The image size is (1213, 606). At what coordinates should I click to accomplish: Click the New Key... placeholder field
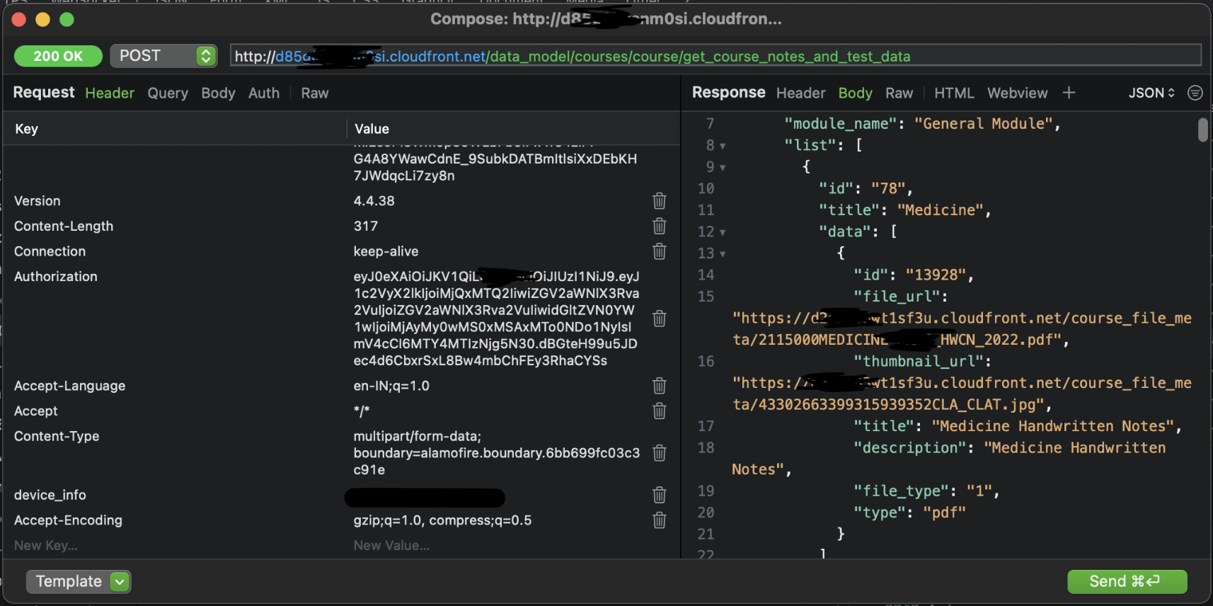pyautogui.click(x=46, y=546)
